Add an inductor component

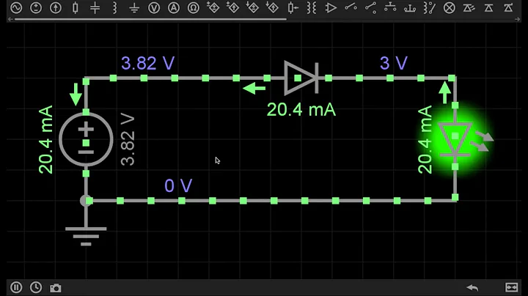115,8
